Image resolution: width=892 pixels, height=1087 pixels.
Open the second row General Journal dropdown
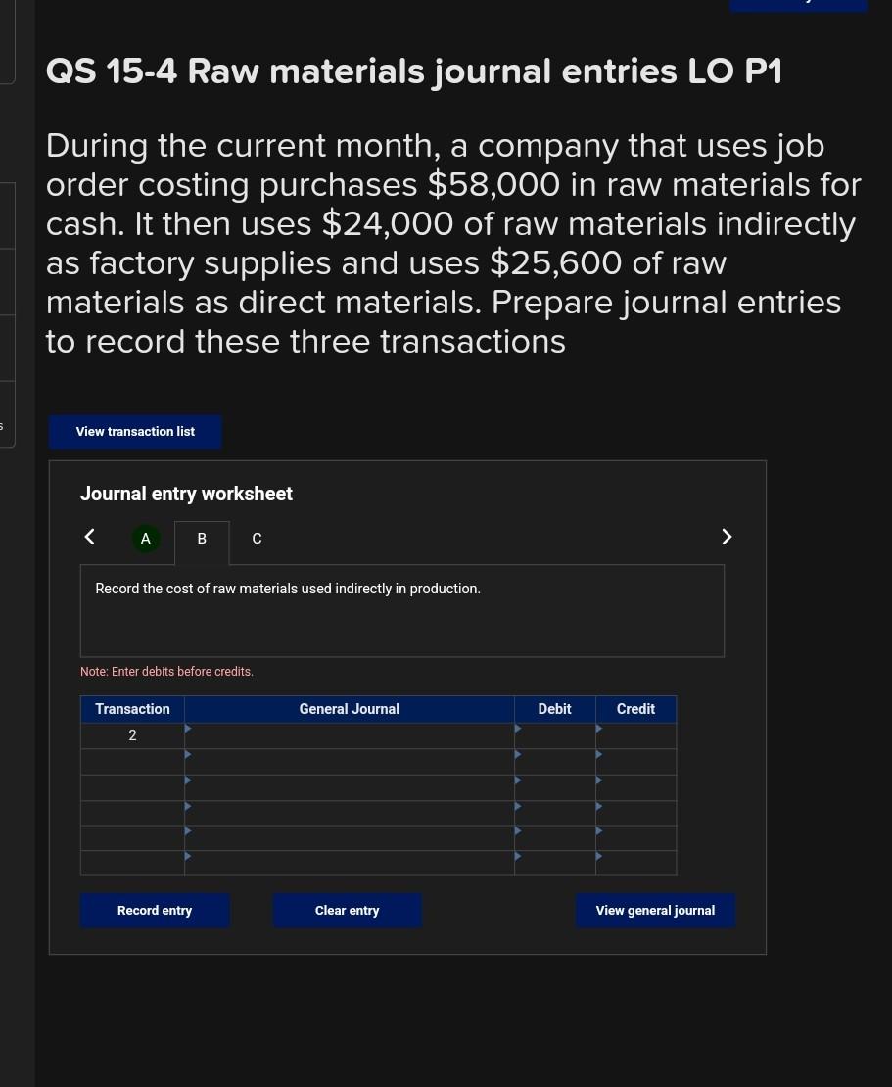click(349, 762)
